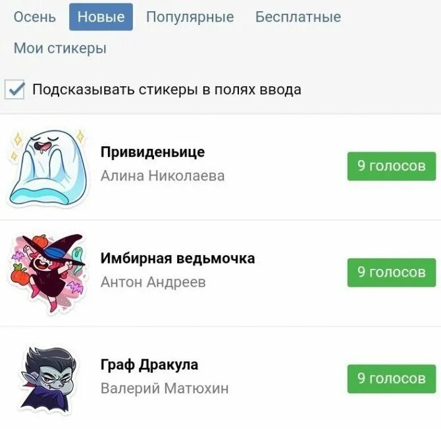Open the Имбирная ведьмочка pack title
441x429 pixels.
point(178,258)
